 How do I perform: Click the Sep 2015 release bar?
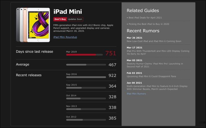(86, 88)
